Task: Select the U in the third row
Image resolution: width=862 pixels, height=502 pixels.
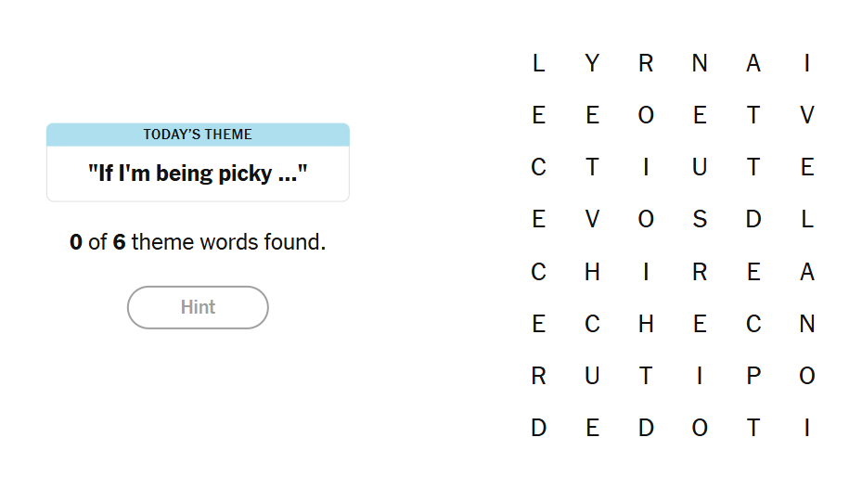Action: (x=700, y=167)
